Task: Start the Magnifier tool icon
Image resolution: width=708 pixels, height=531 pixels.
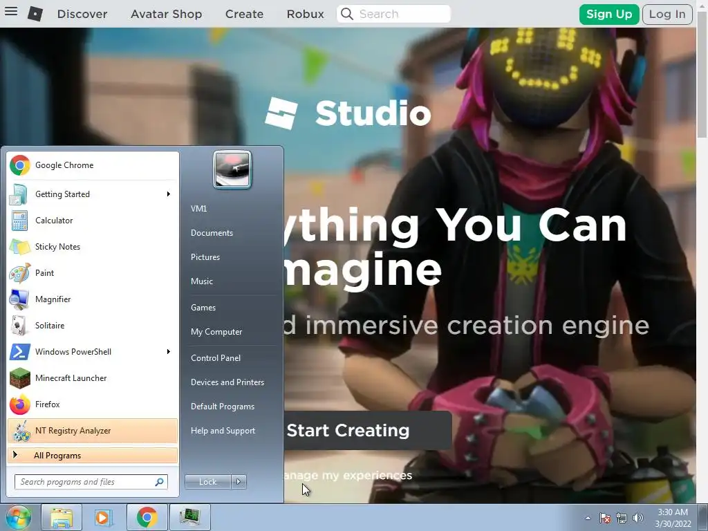Action: (19, 299)
